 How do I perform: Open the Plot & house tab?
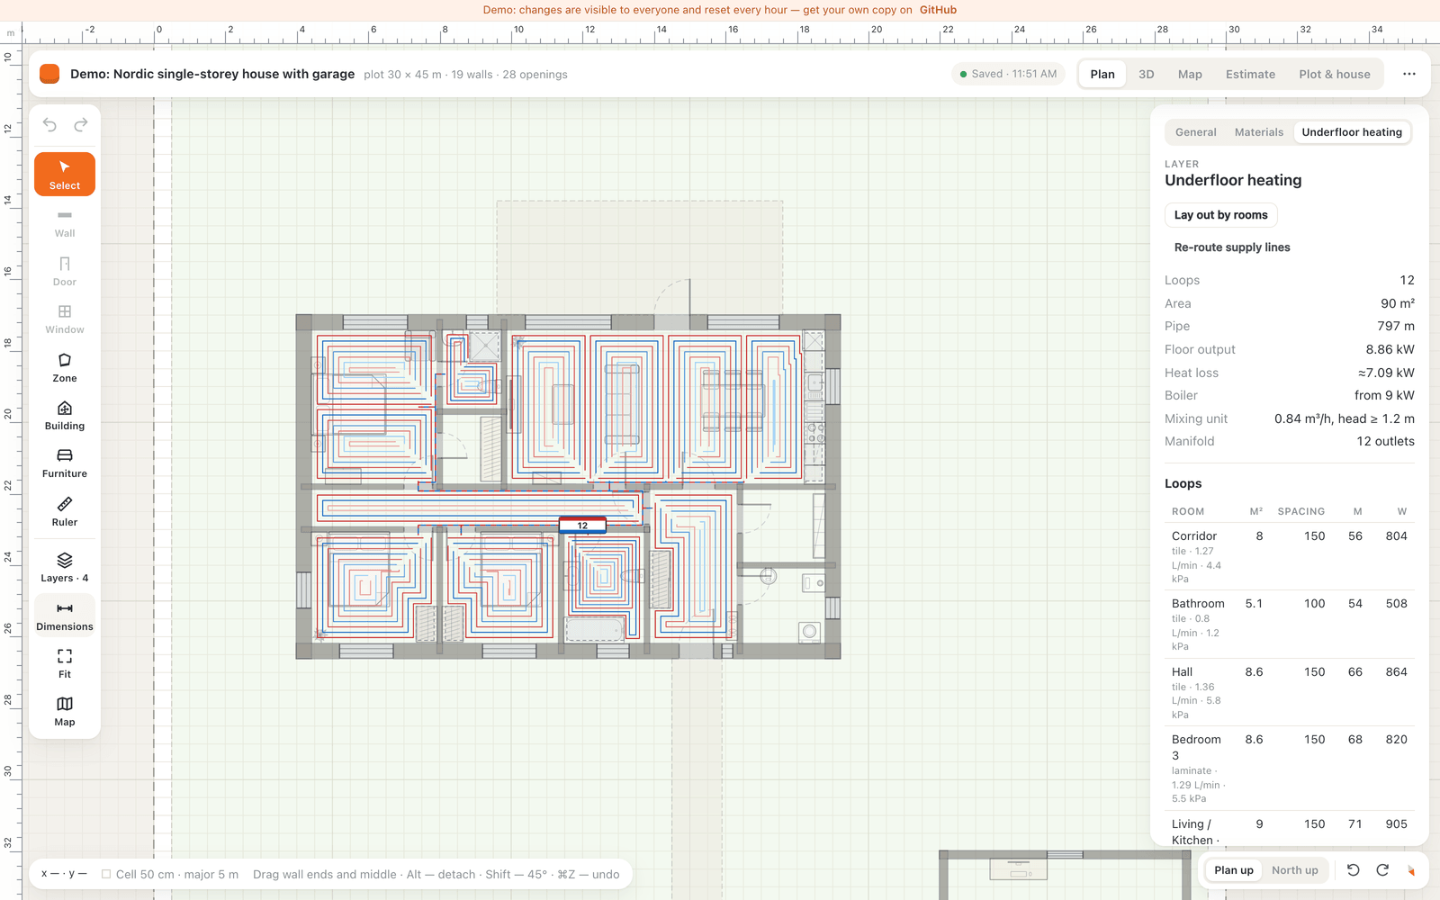tap(1335, 74)
